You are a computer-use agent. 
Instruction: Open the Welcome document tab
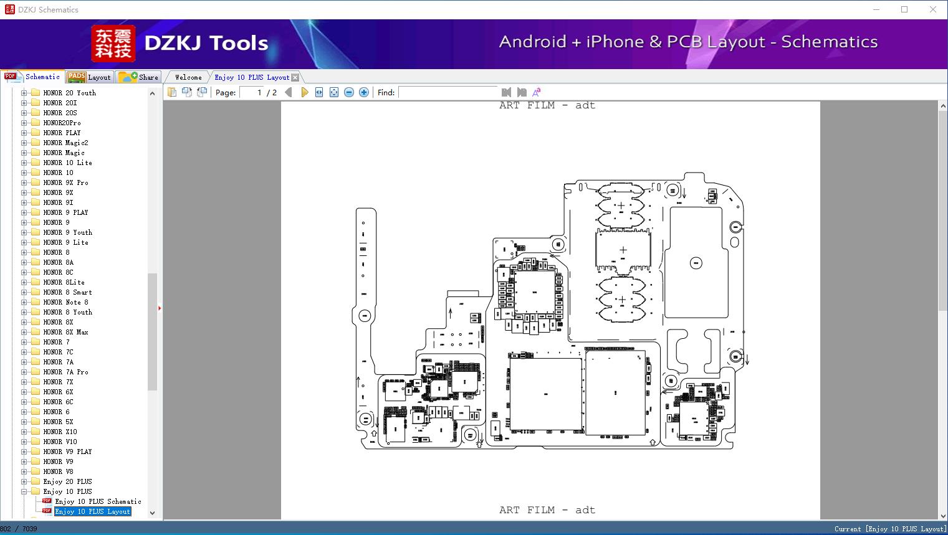(x=188, y=77)
